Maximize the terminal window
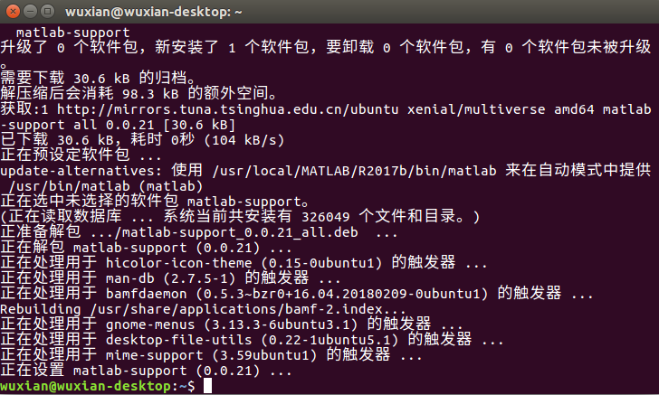 [47, 11]
